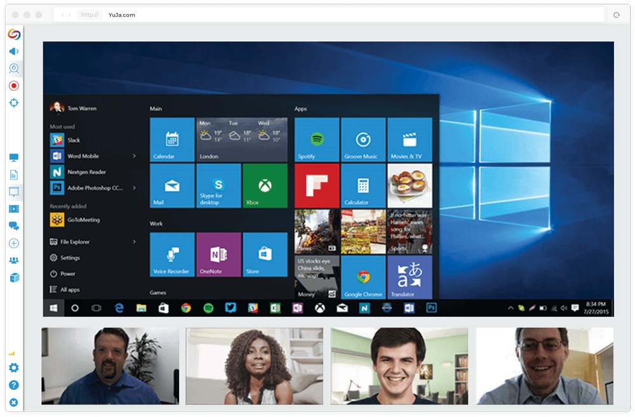This screenshot has height=417, width=635.
Task: Go forward with browser forward arrow
Action: 70,15
